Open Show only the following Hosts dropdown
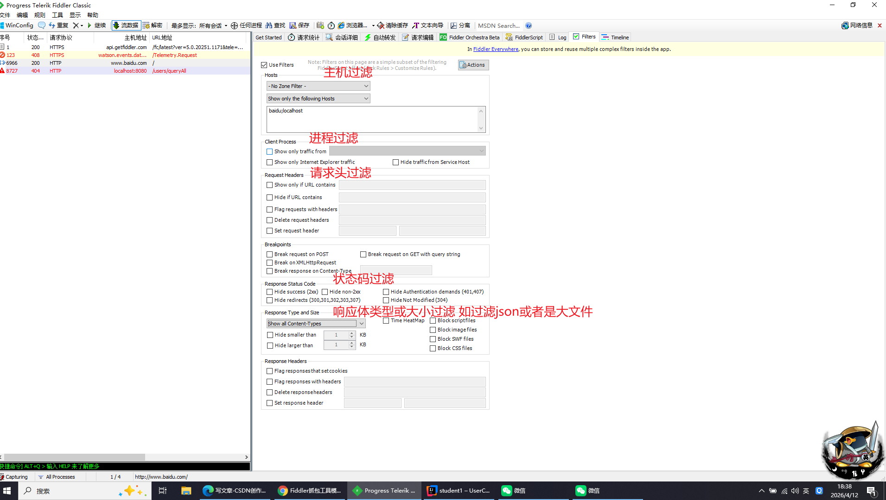 click(318, 99)
